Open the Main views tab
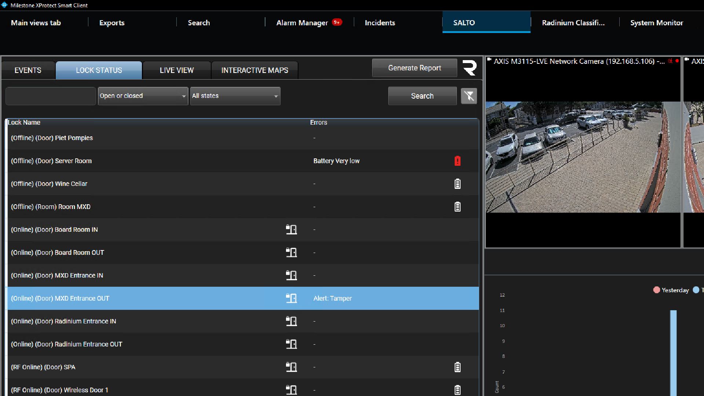The width and height of the screenshot is (704, 396). pos(36,23)
